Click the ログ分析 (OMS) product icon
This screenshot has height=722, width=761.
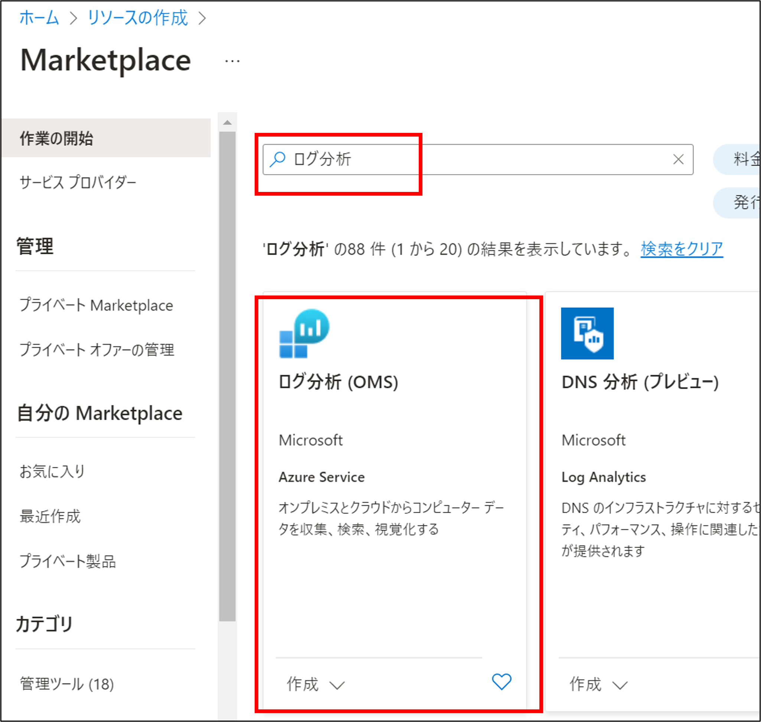click(x=304, y=333)
